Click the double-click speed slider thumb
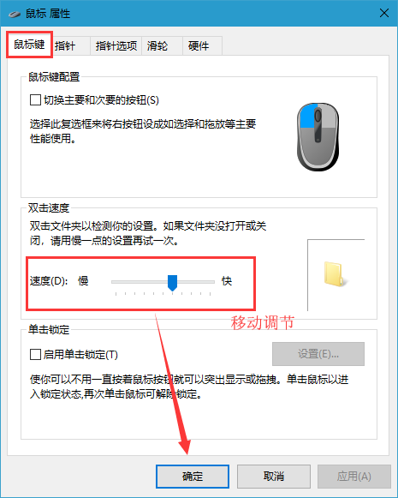The width and height of the screenshot is (398, 498). pyautogui.click(x=172, y=283)
